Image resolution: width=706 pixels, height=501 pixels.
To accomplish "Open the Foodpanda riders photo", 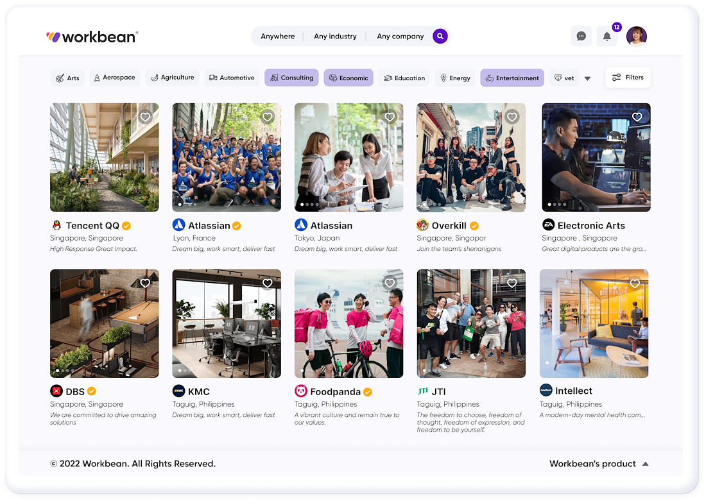I will pyautogui.click(x=349, y=324).
